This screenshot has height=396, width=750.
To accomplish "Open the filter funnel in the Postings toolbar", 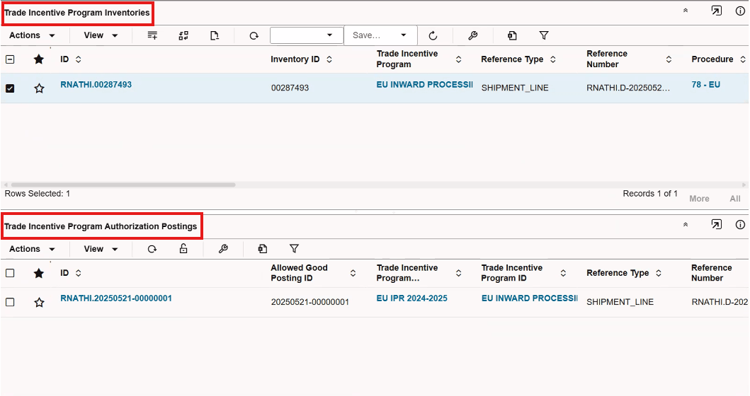I will coord(294,249).
